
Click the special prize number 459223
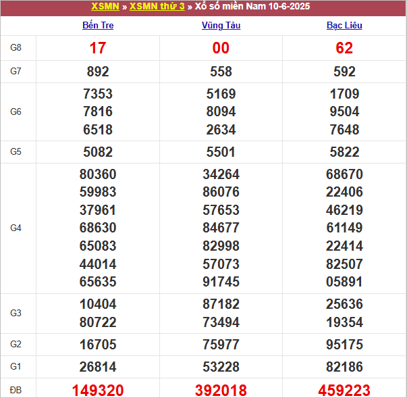[x=344, y=391]
